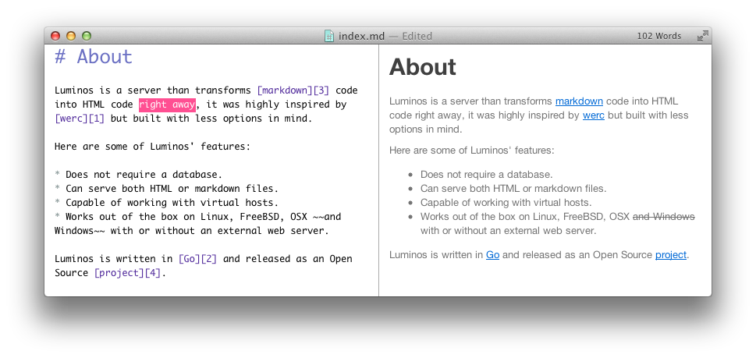The width and height of the screenshot is (756, 358).
Task: Click struck-through 'and Windows' text in preview
Action: coord(663,217)
